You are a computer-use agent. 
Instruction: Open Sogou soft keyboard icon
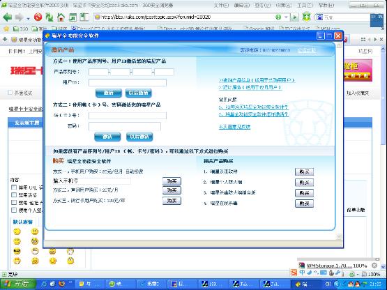pyautogui.click(x=323, y=273)
